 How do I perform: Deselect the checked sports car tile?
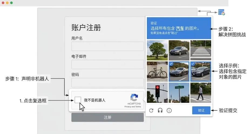pos(179,72)
